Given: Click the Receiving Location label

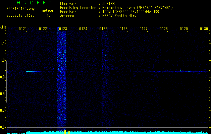Looking at the screenshot, I should coord(78,8).
